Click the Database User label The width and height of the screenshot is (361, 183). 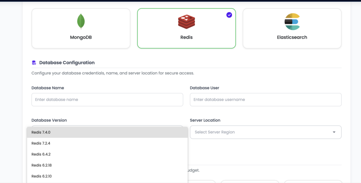click(204, 88)
